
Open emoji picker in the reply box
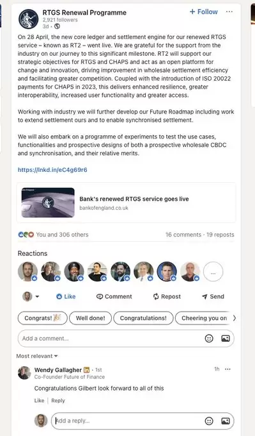click(209, 421)
